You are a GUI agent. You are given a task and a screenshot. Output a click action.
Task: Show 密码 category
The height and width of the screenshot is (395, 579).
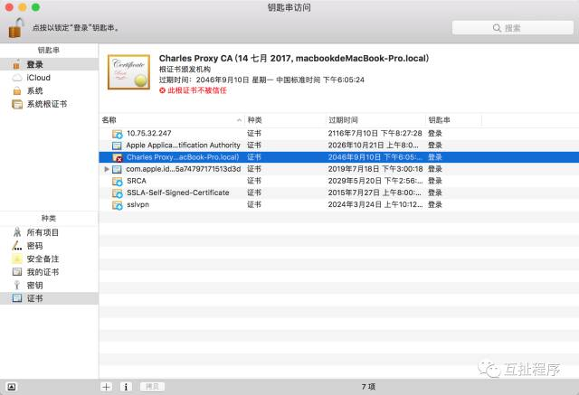[x=49, y=246]
